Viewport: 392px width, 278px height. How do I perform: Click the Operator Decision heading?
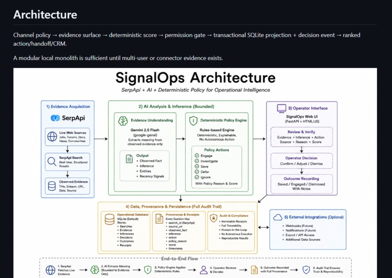click(x=301, y=158)
